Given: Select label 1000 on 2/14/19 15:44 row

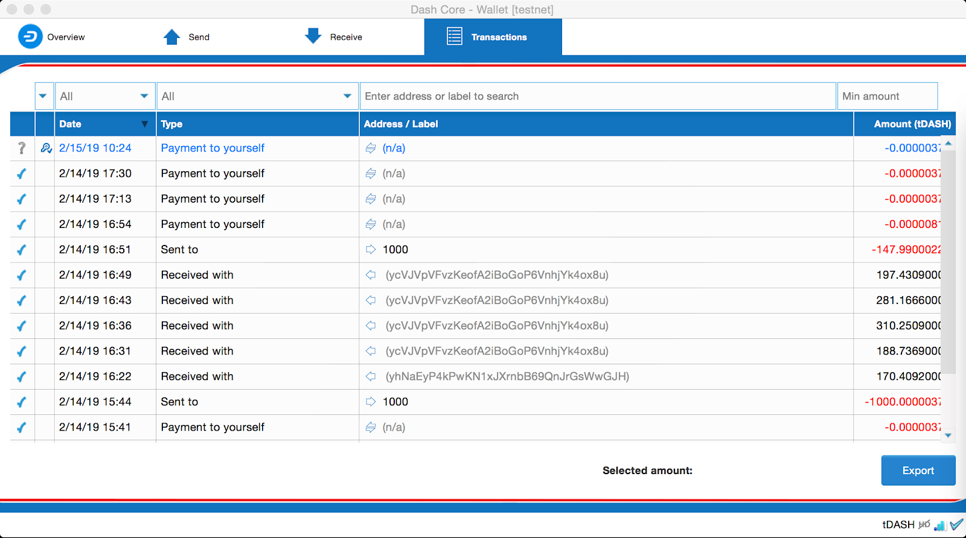Looking at the screenshot, I should [395, 402].
